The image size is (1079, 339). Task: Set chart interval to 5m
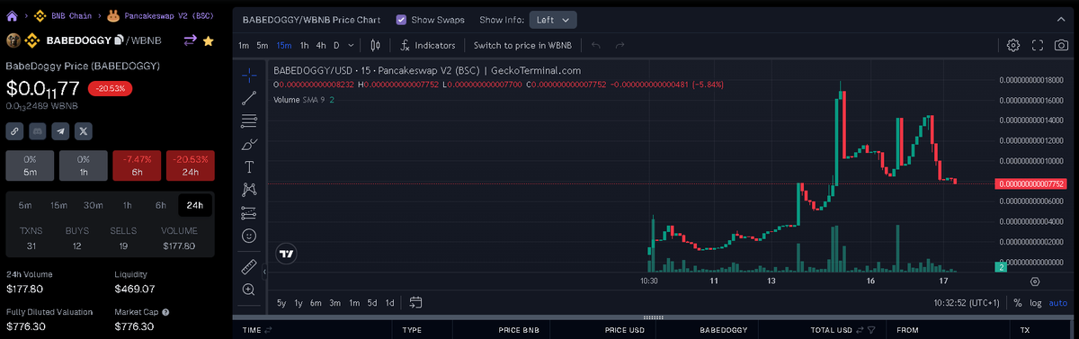(262, 45)
